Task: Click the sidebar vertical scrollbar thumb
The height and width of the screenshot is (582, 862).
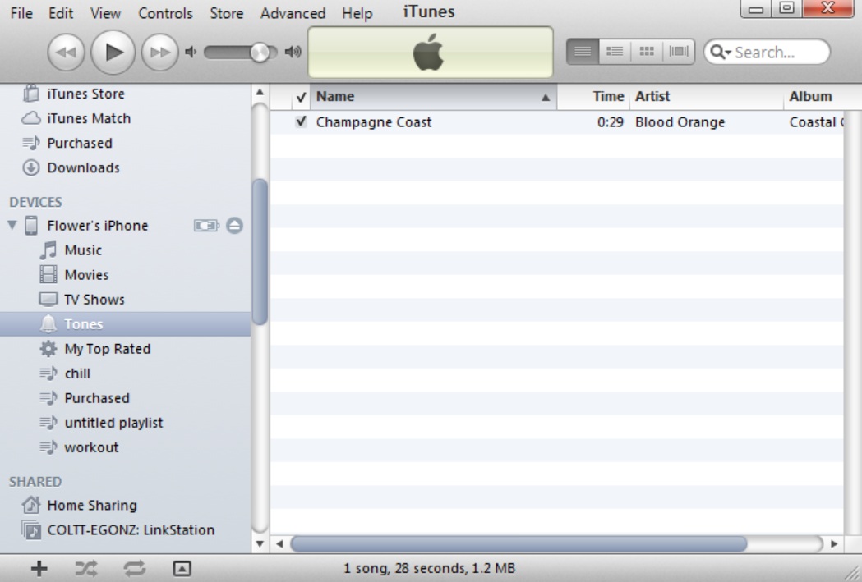Action: [x=260, y=251]
